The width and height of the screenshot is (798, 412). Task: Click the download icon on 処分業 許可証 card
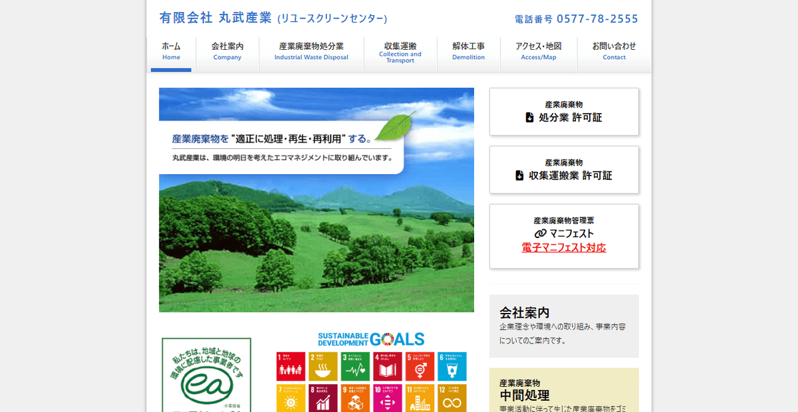[529, 118]
